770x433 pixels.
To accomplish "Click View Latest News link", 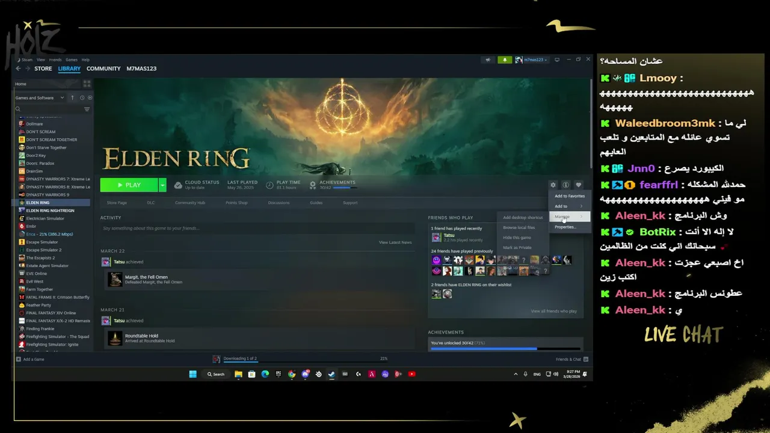I will [395, 242].
